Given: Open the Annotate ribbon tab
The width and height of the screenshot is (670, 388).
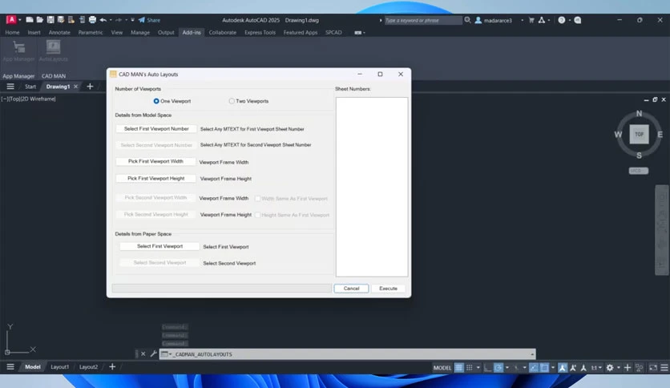Looking at the screenshot, I should [59, 33].
